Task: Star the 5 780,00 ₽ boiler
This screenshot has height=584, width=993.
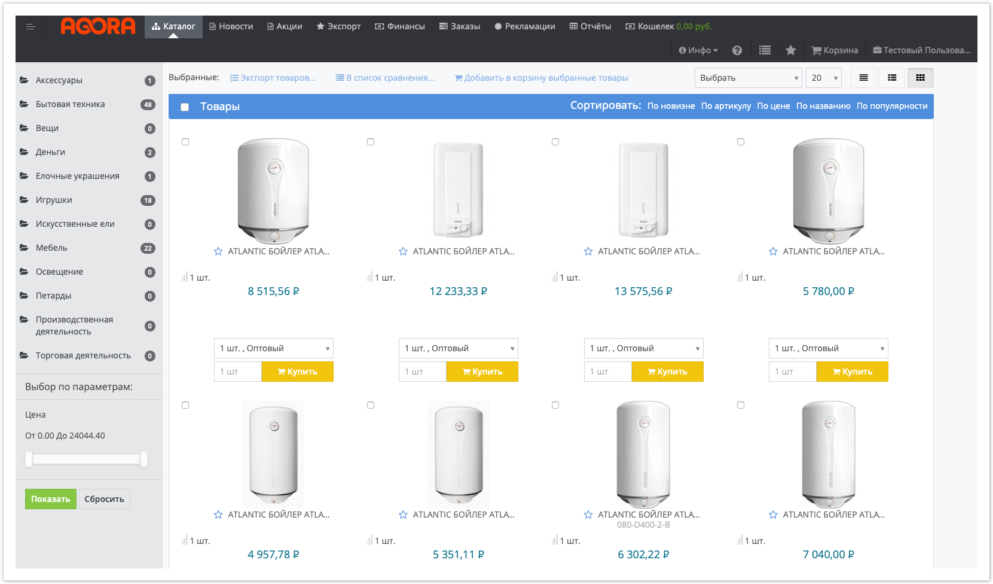Action: [x=774, y=251]
